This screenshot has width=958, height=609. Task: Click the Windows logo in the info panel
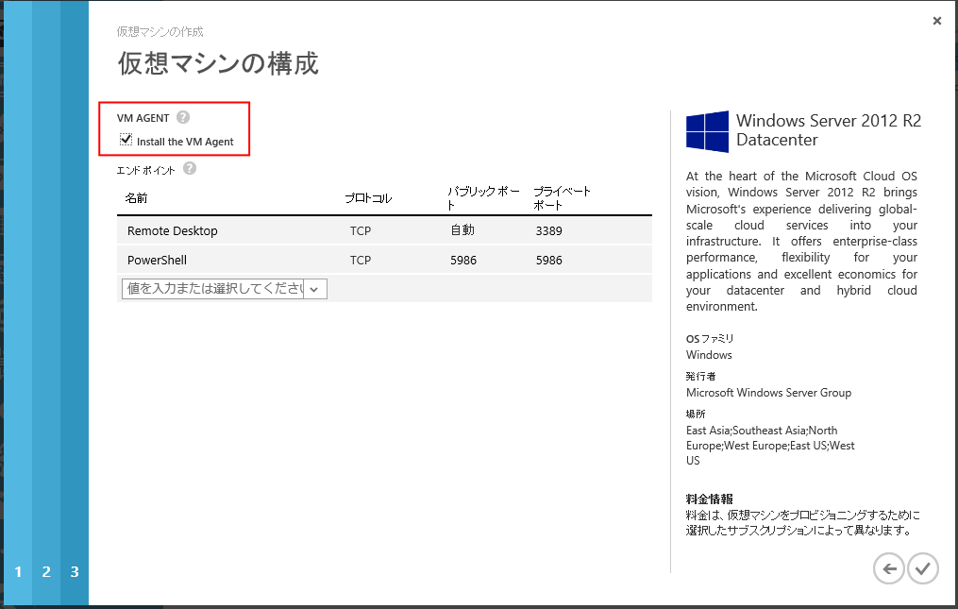(x=707, y=131)
